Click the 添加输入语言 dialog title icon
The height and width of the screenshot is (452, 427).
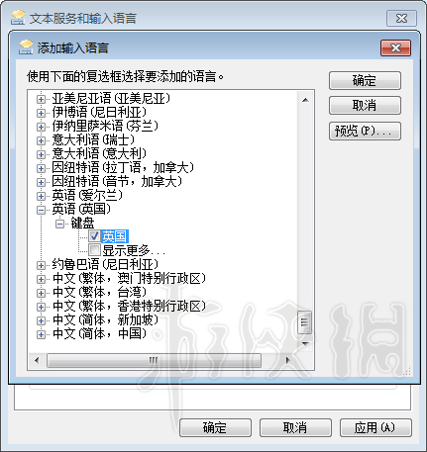(x=26, y=47)
